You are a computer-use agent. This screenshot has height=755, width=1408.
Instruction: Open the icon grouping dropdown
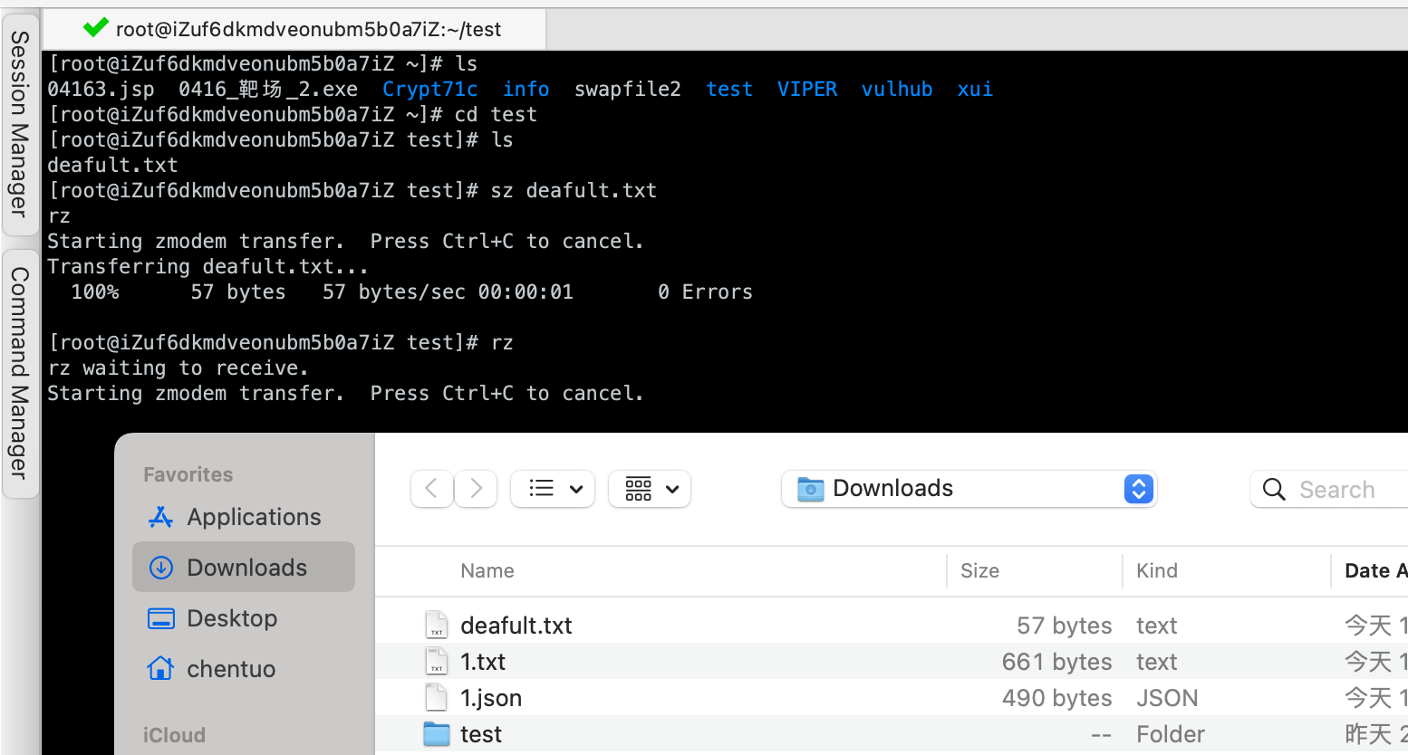tap(650, 489)
